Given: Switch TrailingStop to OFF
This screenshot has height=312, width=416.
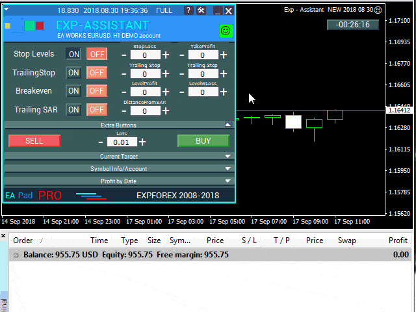Looking at the screenshot, I should 97,73.
